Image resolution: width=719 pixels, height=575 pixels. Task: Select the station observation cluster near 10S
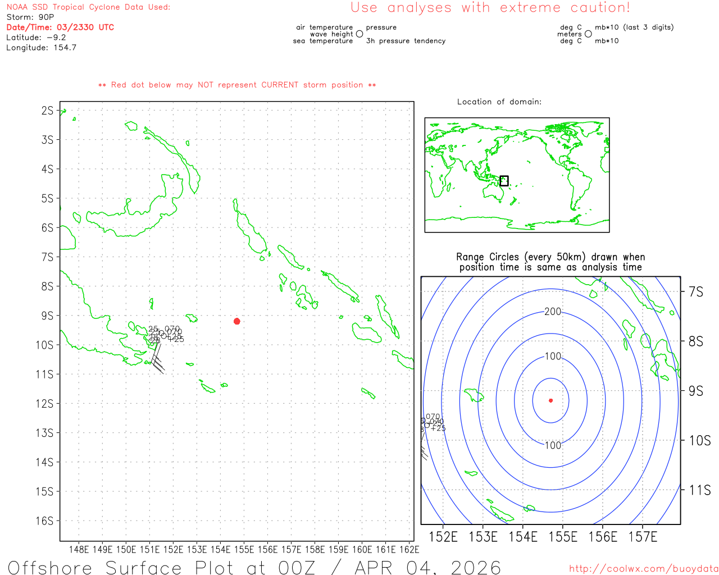165,335
